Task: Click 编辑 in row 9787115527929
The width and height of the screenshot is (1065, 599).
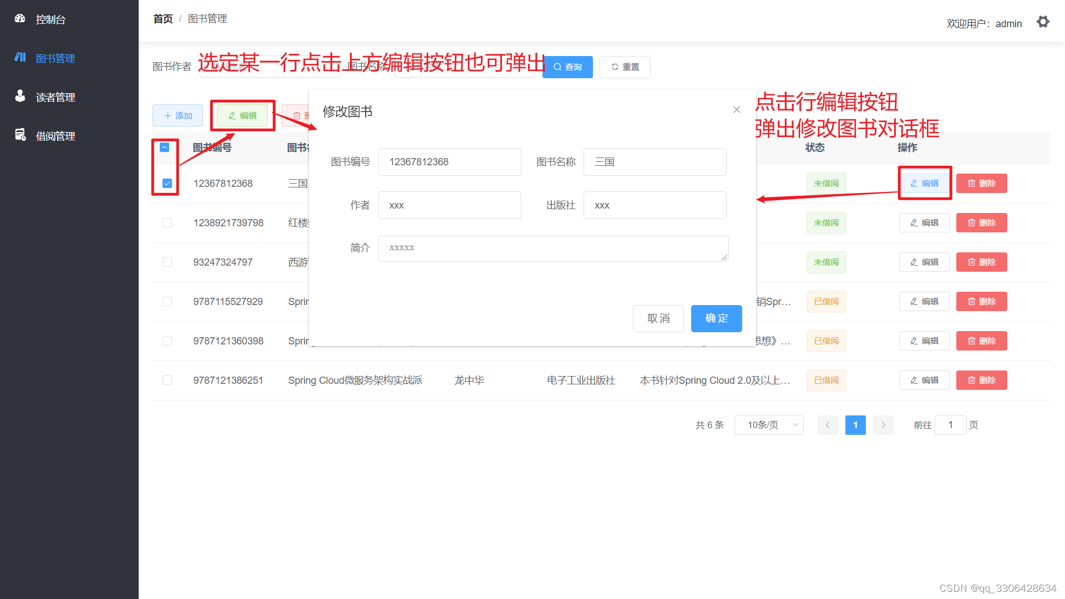Action: 924,302
